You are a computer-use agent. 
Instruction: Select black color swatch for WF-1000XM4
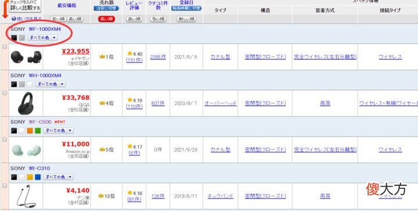[14, 38]
